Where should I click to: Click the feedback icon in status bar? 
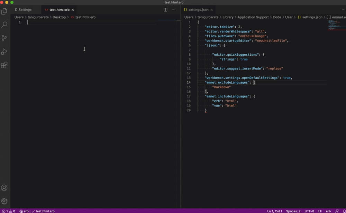[337, 211]
